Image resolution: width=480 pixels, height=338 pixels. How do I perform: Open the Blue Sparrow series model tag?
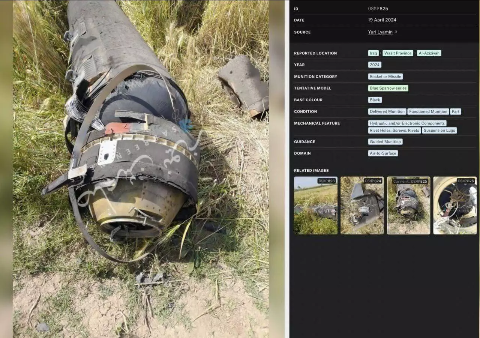pos(388,88)
